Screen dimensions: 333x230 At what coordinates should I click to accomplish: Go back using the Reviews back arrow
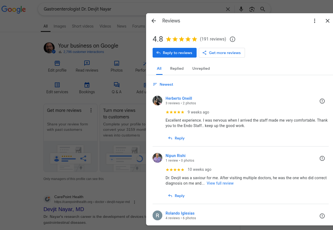[x=154, y=21]
